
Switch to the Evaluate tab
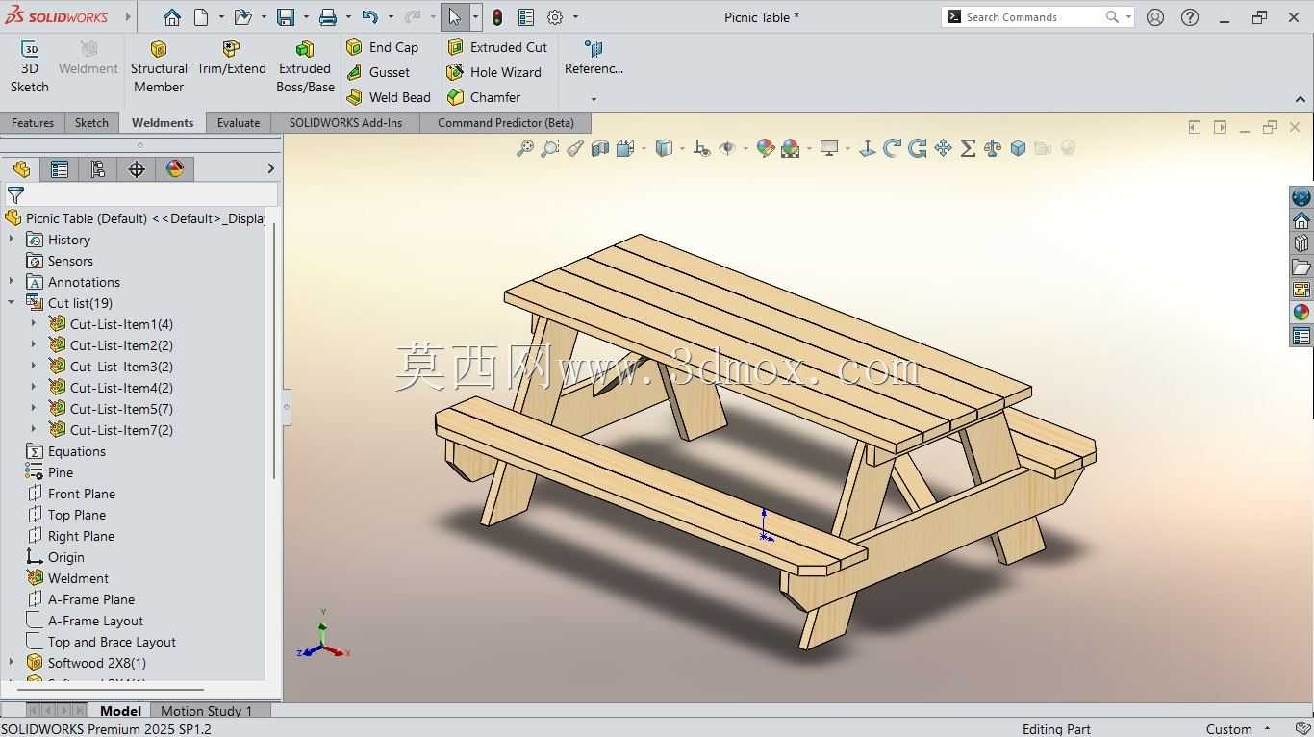coord(239,123)
